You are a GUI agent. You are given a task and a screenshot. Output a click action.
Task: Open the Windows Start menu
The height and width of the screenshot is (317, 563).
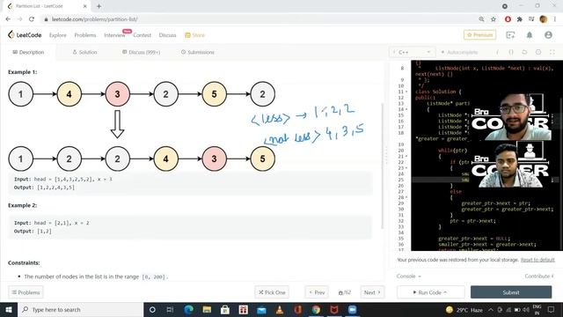pyautogui.click(x=9, y=309)
